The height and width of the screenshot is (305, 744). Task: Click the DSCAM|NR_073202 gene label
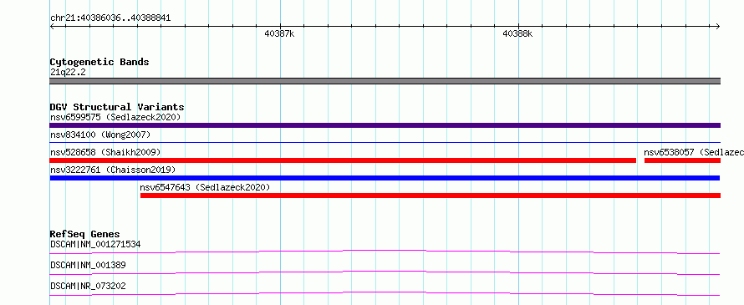pyautogui.click(x=88, y=286)
